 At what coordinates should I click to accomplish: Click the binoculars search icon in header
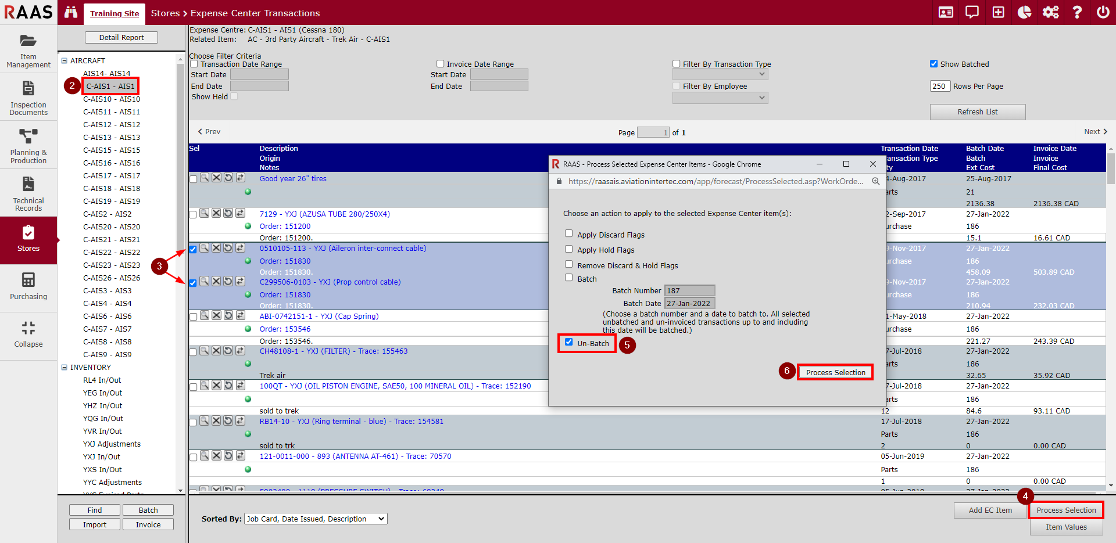point(71,12)
